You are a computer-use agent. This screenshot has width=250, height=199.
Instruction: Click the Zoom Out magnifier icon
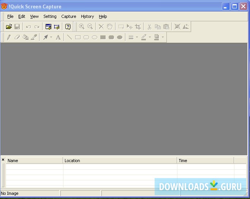click(x=90, y=27)
